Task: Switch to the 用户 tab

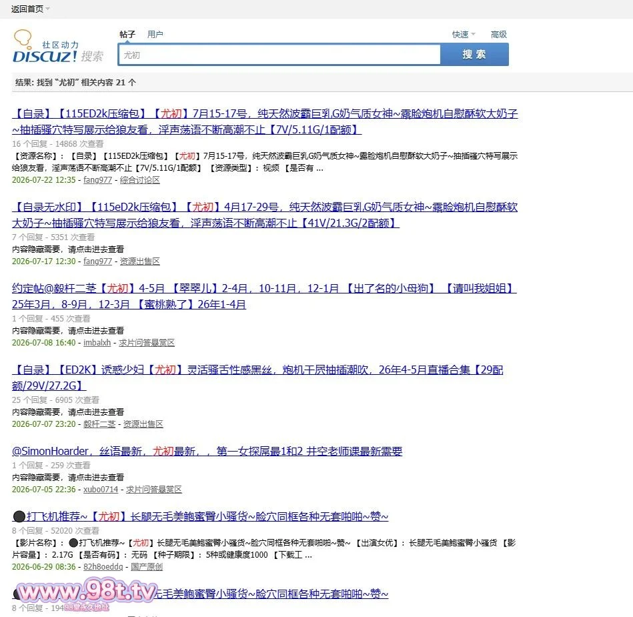Action: point(155,34)
